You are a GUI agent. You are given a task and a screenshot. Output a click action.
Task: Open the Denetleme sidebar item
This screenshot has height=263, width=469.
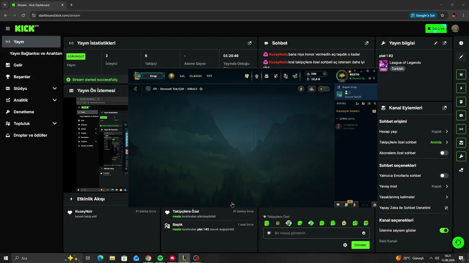(x=31, y=112)
